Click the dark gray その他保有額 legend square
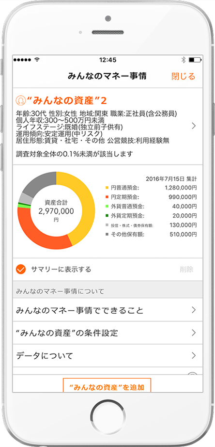This screenshot has width=215, height=447. [107, 235]
